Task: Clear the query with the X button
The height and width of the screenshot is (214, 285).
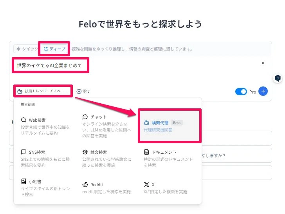Action: tap(263, 63)
